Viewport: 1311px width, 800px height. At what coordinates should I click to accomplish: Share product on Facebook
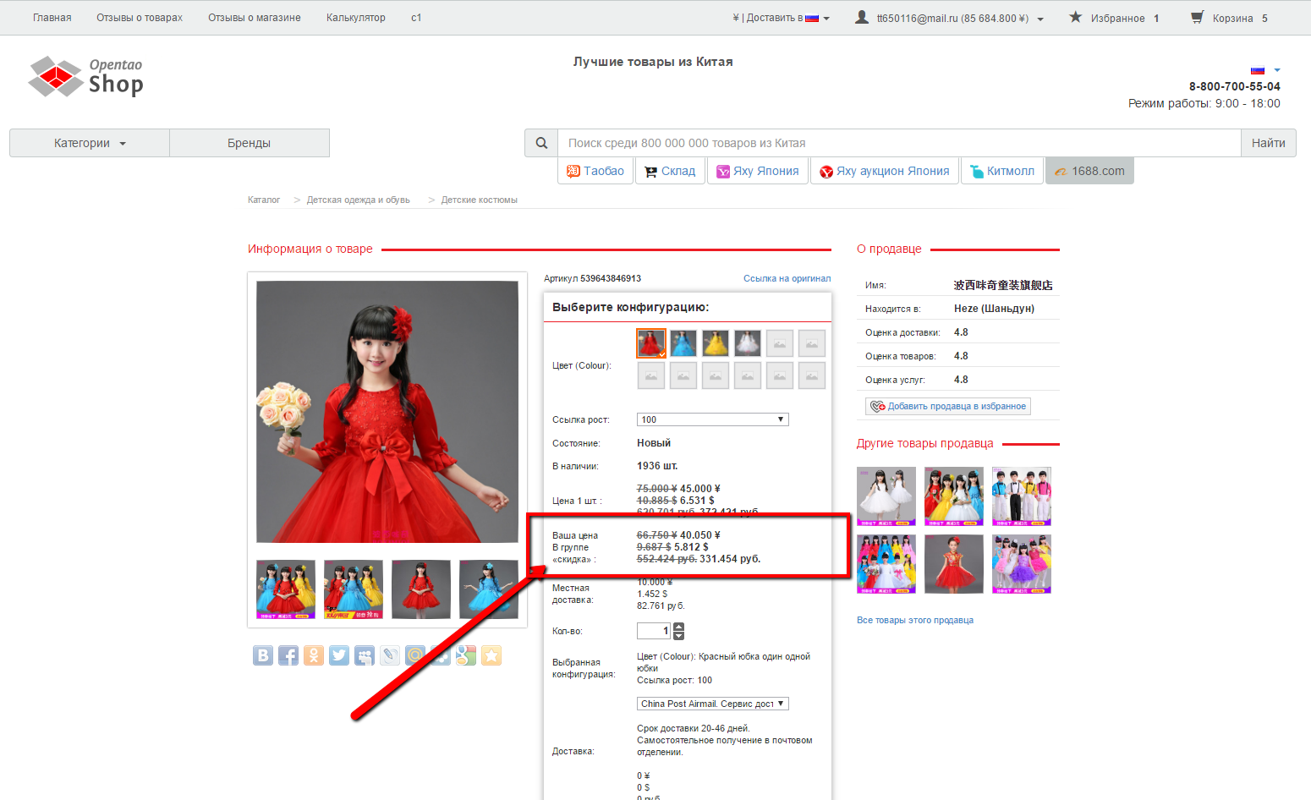click(x=288, y=655)
